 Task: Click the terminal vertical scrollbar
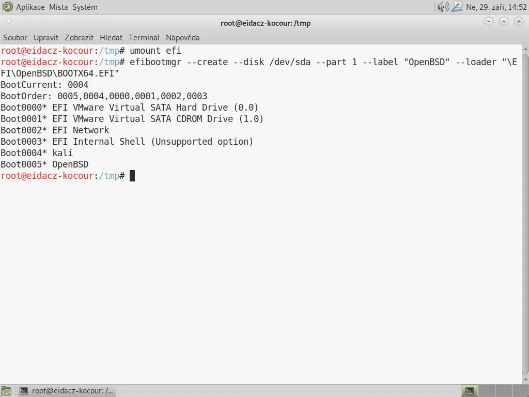coord(525,213)
